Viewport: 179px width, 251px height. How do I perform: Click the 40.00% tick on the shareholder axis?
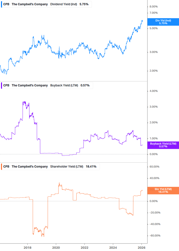point(154,178)
